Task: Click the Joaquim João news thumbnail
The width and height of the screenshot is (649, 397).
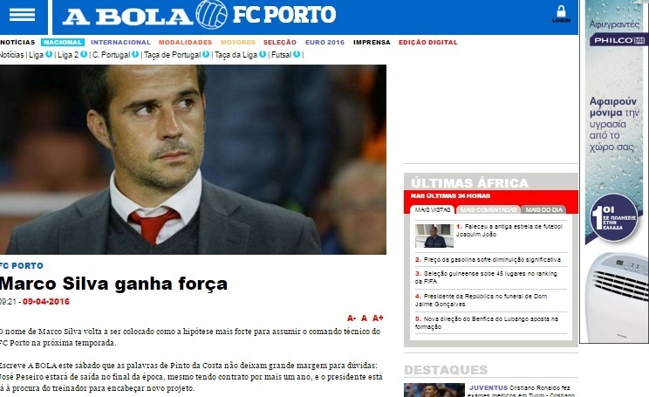Action: pyautogui.click(x=434, y=236)
